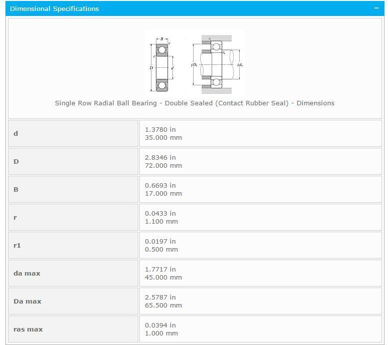This screenshot has width=388, height=345.
Task: Click the 'da max' row label
Action: click(27, 273)
